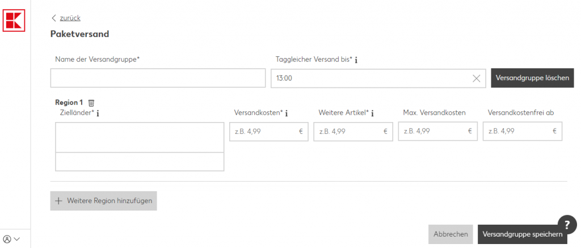
Task: Show info icon next to Zielländer
Action: coord(98,114)
